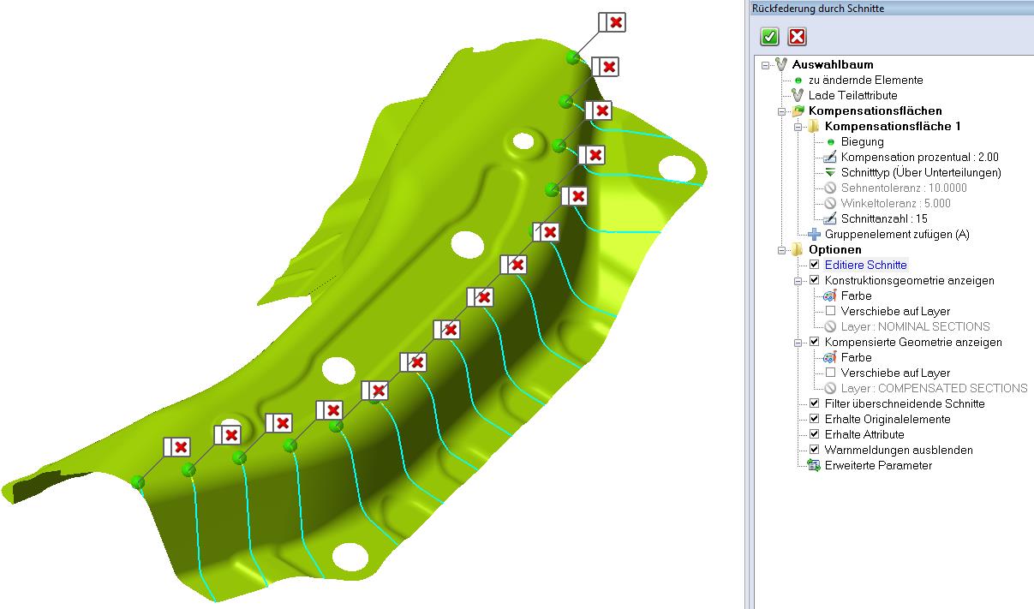Click the Farbe palette icon under Konstruktionsgeometrie
The width and height of the screenshot is (1034, 609).
click(829, 296)
